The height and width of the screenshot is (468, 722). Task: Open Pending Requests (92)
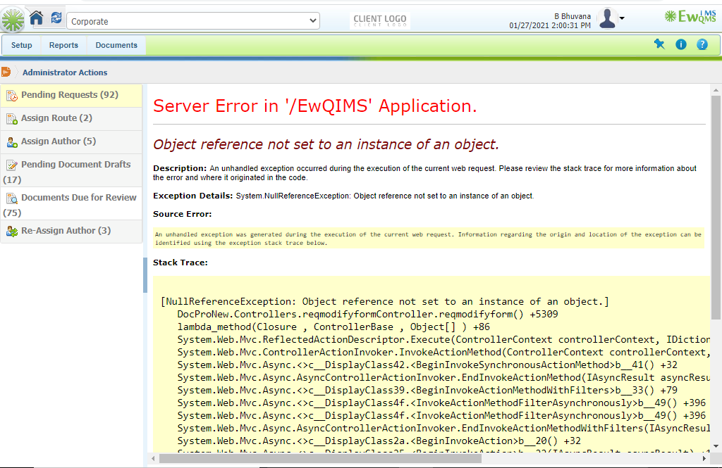pyautogui.click(x=71, y=95)
